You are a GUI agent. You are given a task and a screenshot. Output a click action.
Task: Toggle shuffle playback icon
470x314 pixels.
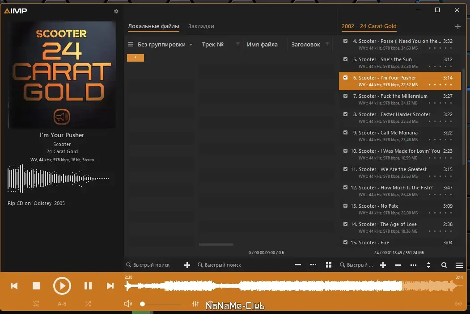coord(88,304)
